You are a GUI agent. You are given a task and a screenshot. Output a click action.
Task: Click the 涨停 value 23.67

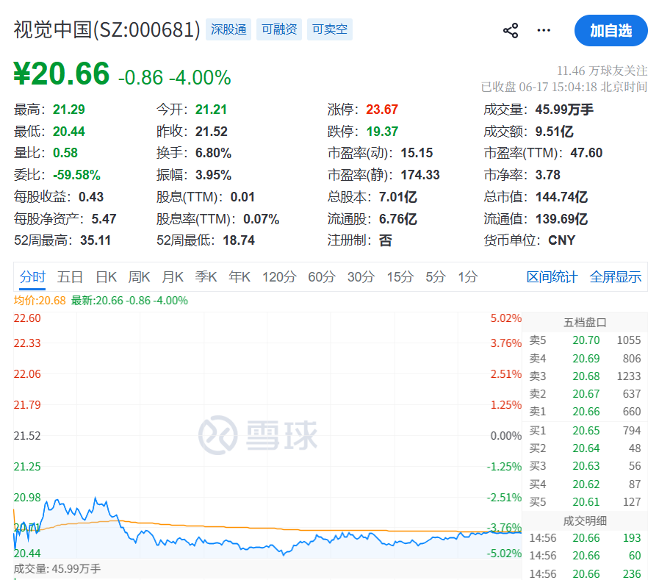382,110
